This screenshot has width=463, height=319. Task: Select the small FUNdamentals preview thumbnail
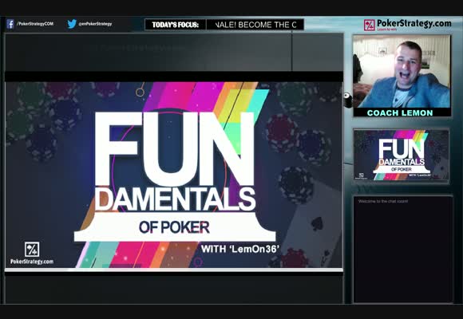click(402, 155)
